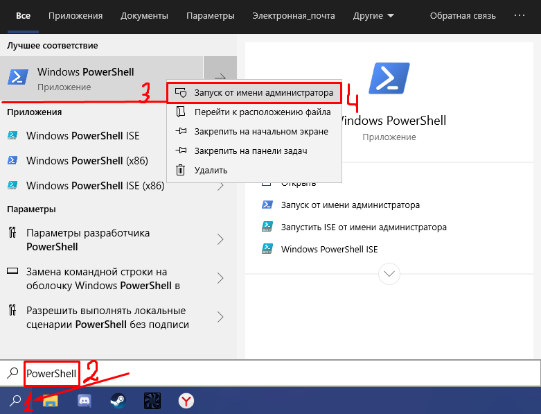Click the tools icon of Параметры разработчика PowerShell
This screenshot has width=541, height=414.
click(12, 232)
